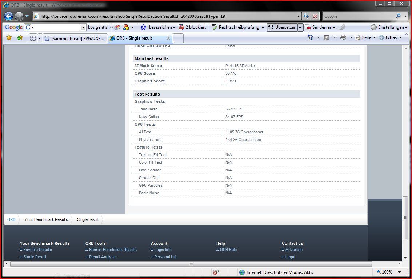Open the recent pages dropdown beside Forward

click(27, 16)
